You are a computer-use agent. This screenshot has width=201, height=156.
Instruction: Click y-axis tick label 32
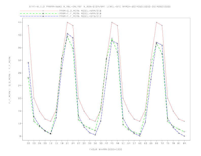pos(20,60)
